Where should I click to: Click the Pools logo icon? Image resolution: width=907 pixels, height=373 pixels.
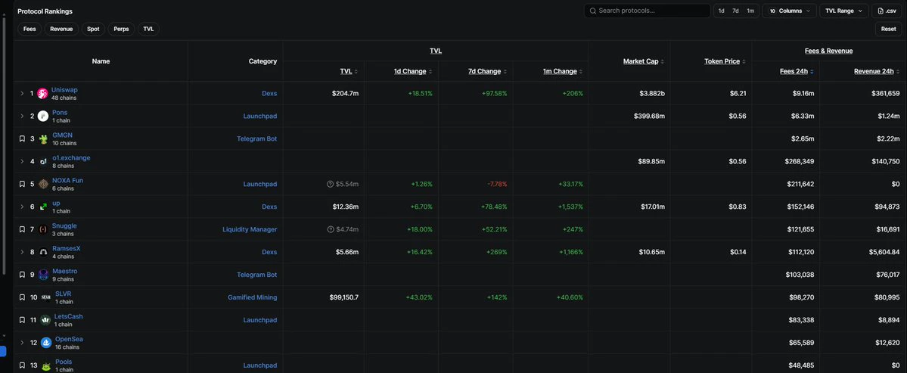pyautogui.click(x=46, y=365)
